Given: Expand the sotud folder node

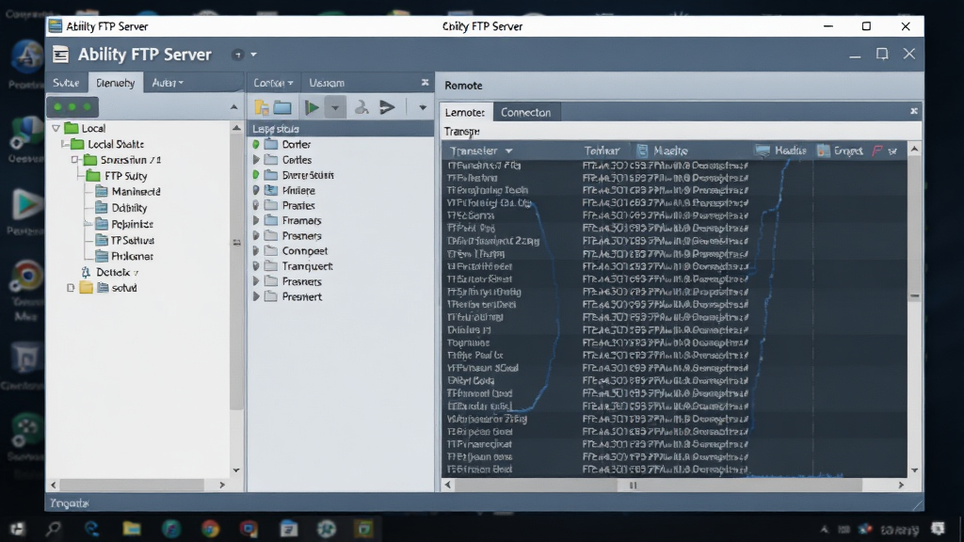Looking at the screenshot, I should tap(71, 288).
